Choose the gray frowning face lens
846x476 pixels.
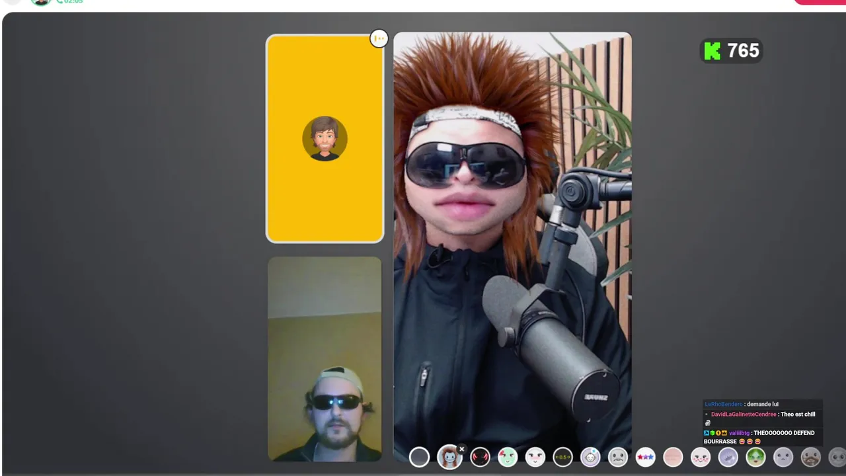tap(618, 457)
